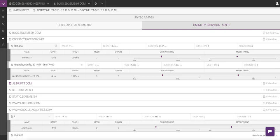Open the Edgemesh Engineering dropdown

[29, 4]
